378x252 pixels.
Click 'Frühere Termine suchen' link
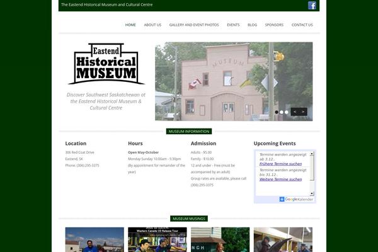click(280, 164)
